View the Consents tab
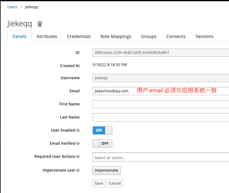Screen dimensions: 229x193 (176, 36)
